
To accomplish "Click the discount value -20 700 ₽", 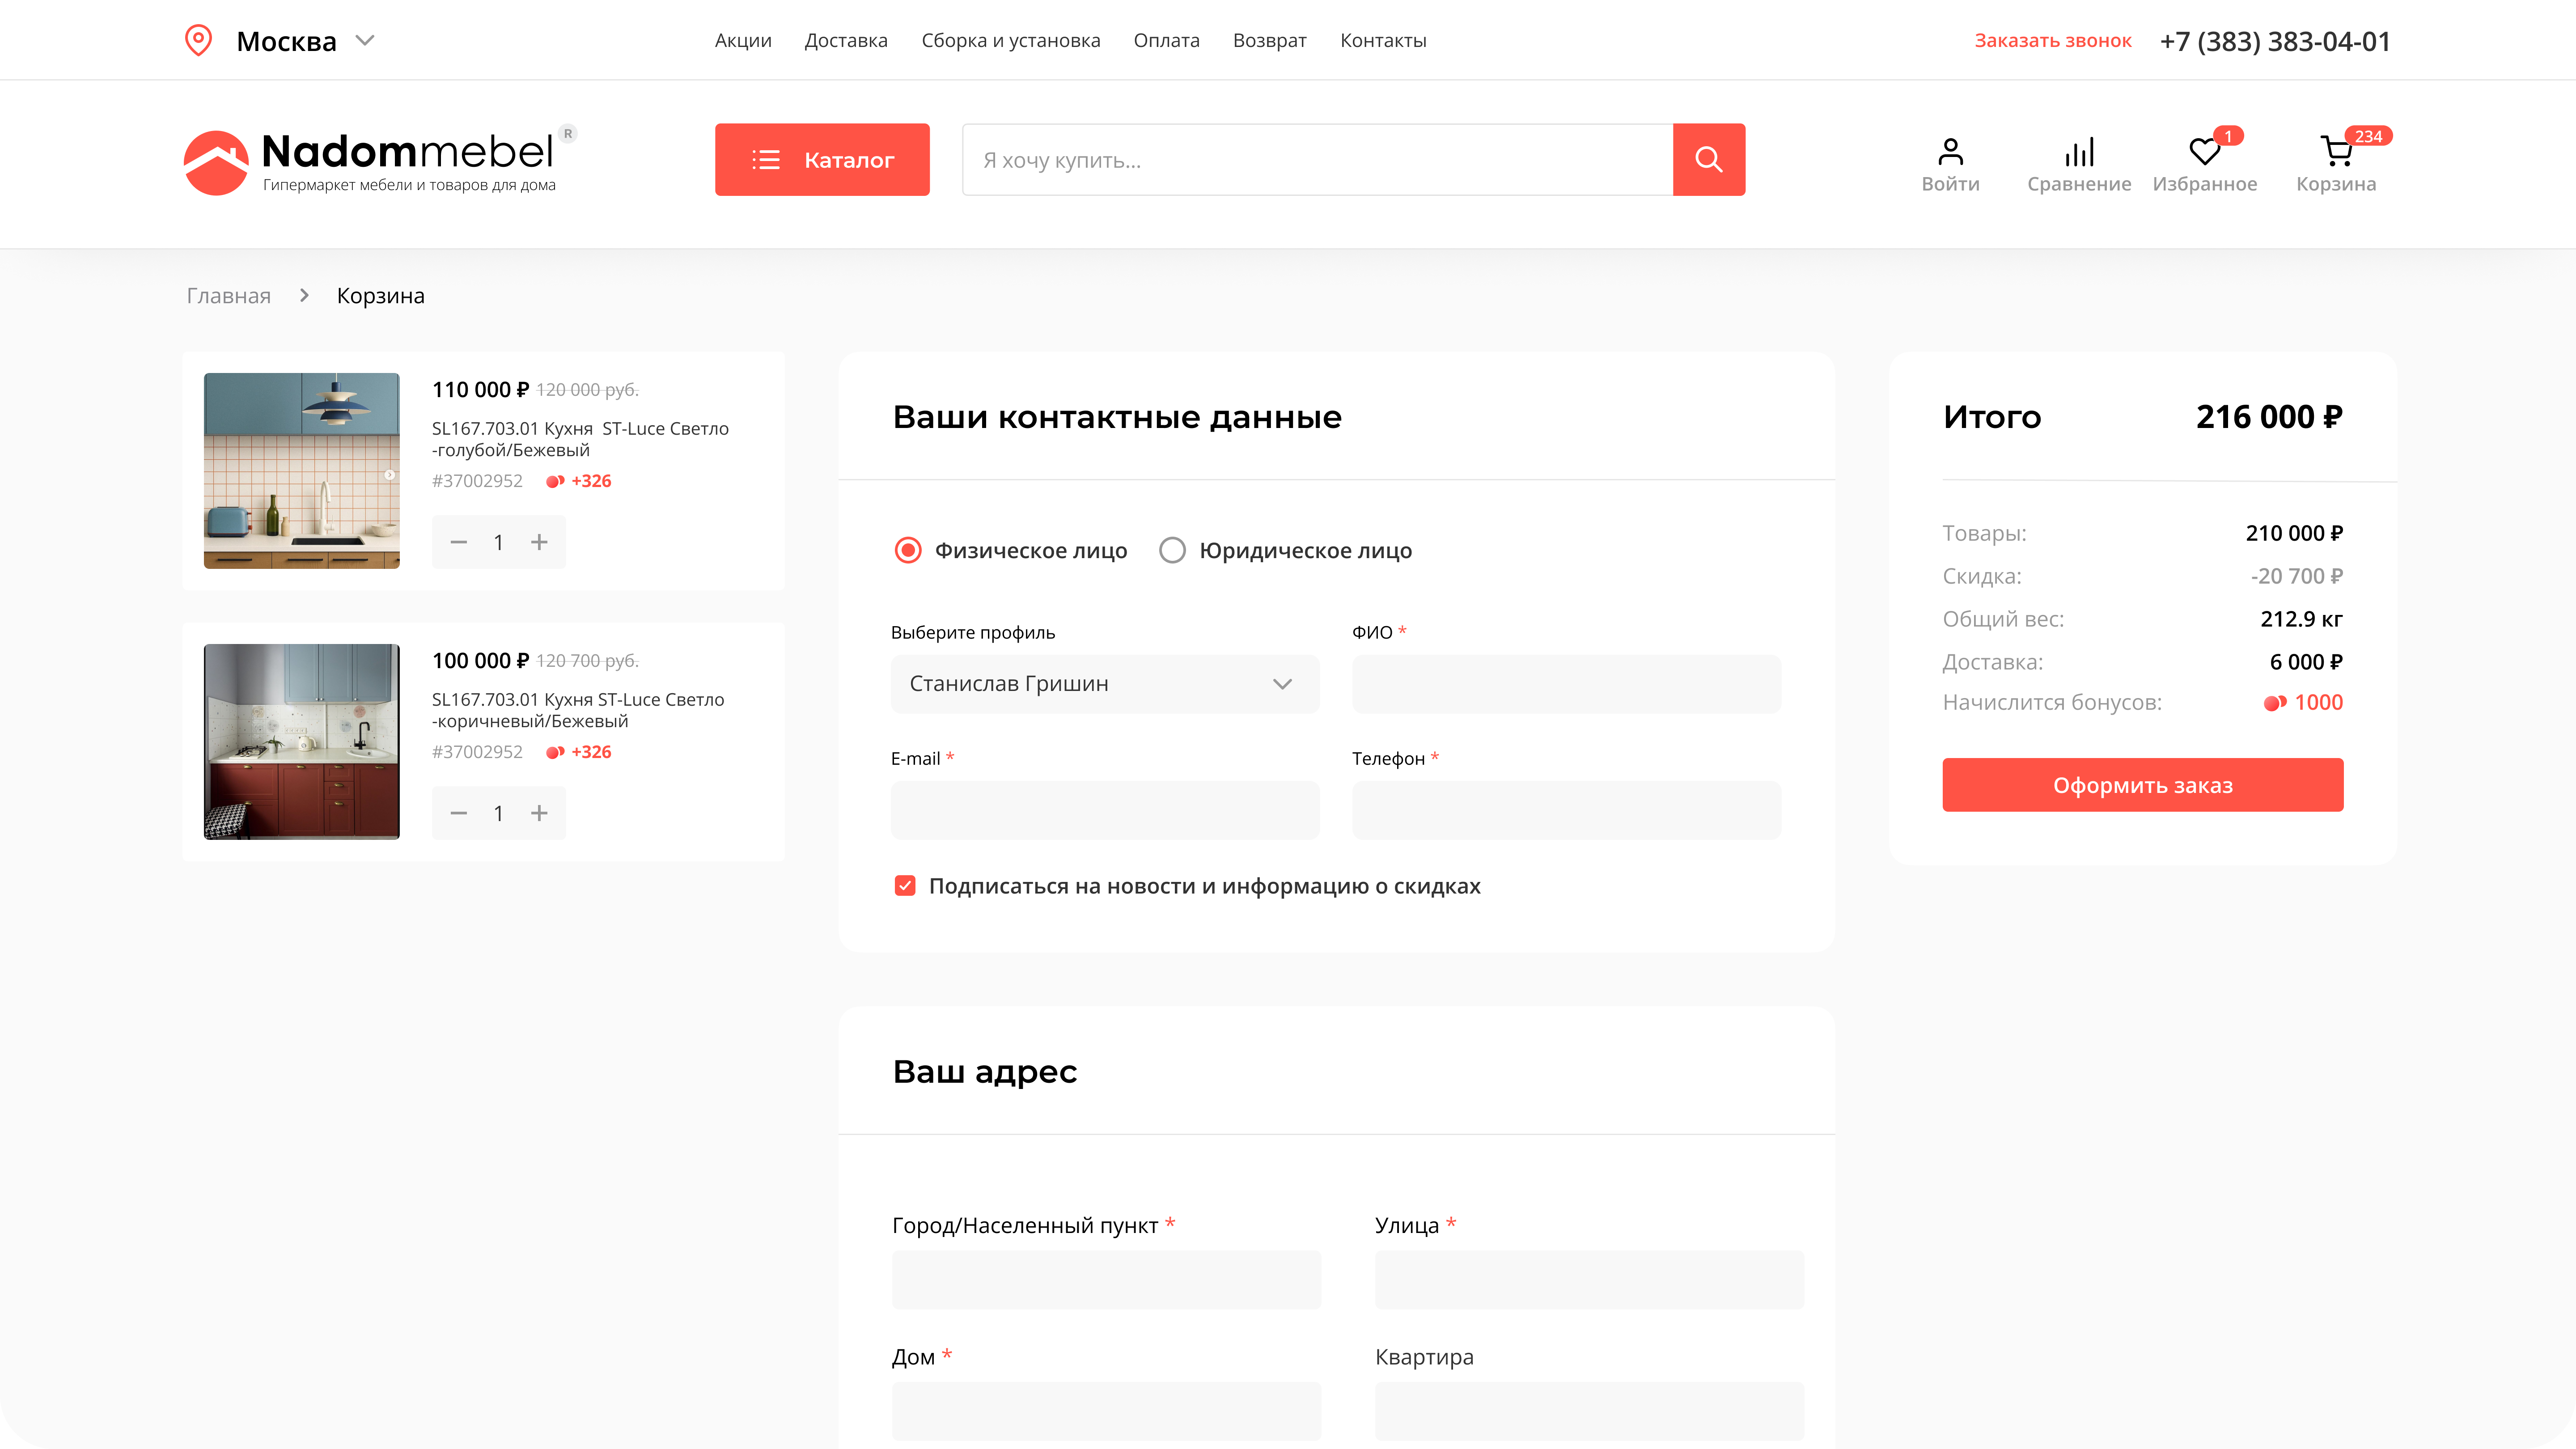I will coord(2296,576).
